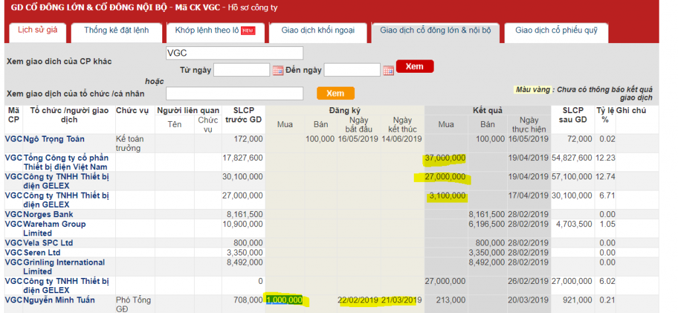Viewport: 678px width, 313px height.
Task: Click the Từ ngày date input
Action: tap(242, 69)
